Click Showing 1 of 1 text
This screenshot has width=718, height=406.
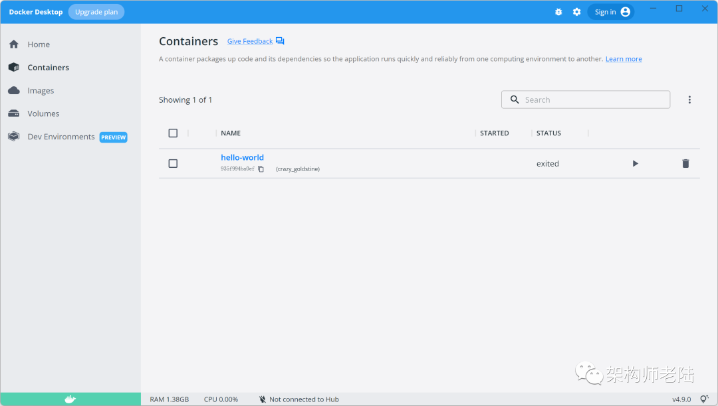185,100
